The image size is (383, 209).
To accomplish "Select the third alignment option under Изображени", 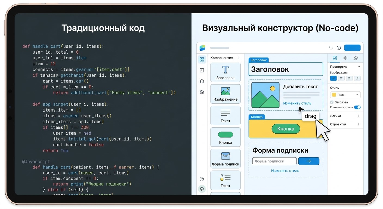I will pyautogui.click(x=349, y=78).
